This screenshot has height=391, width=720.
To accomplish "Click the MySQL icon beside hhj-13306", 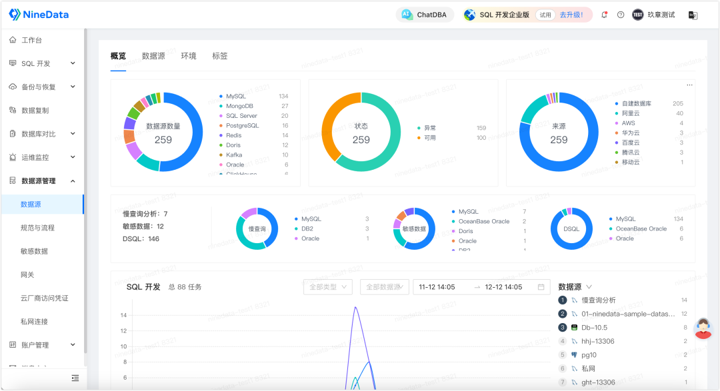I will click(x=574, y=342).
